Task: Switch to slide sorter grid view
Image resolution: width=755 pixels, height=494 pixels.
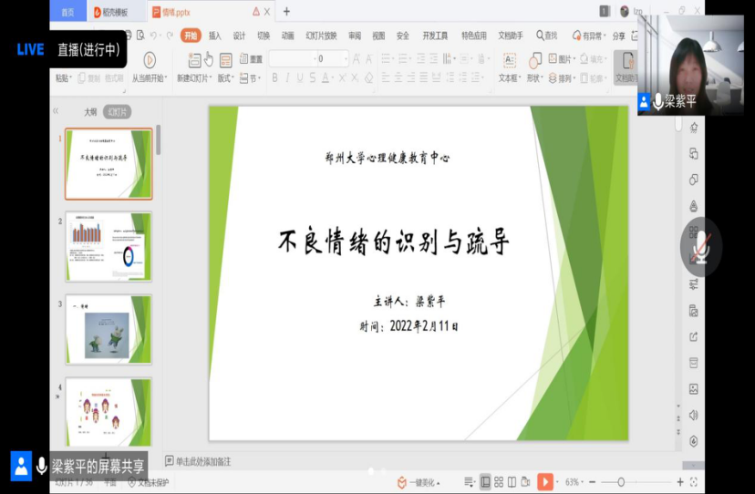Action: pyautogui.click(x=498, y=481)
